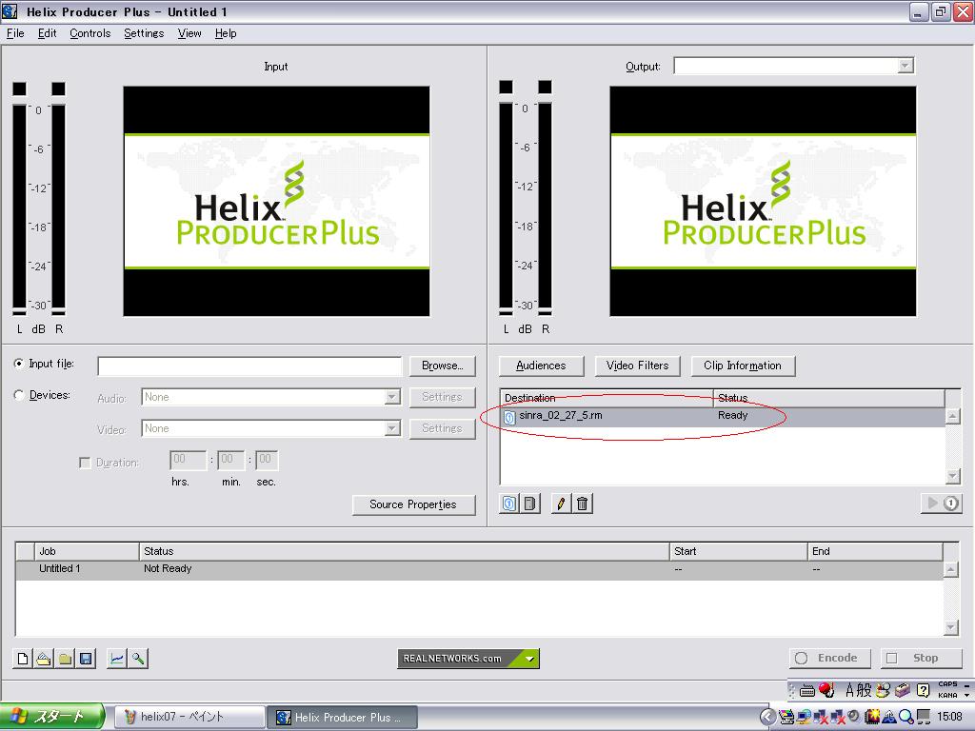
Task: Enable the Duration checkbox
Action: tap(85, 463)
